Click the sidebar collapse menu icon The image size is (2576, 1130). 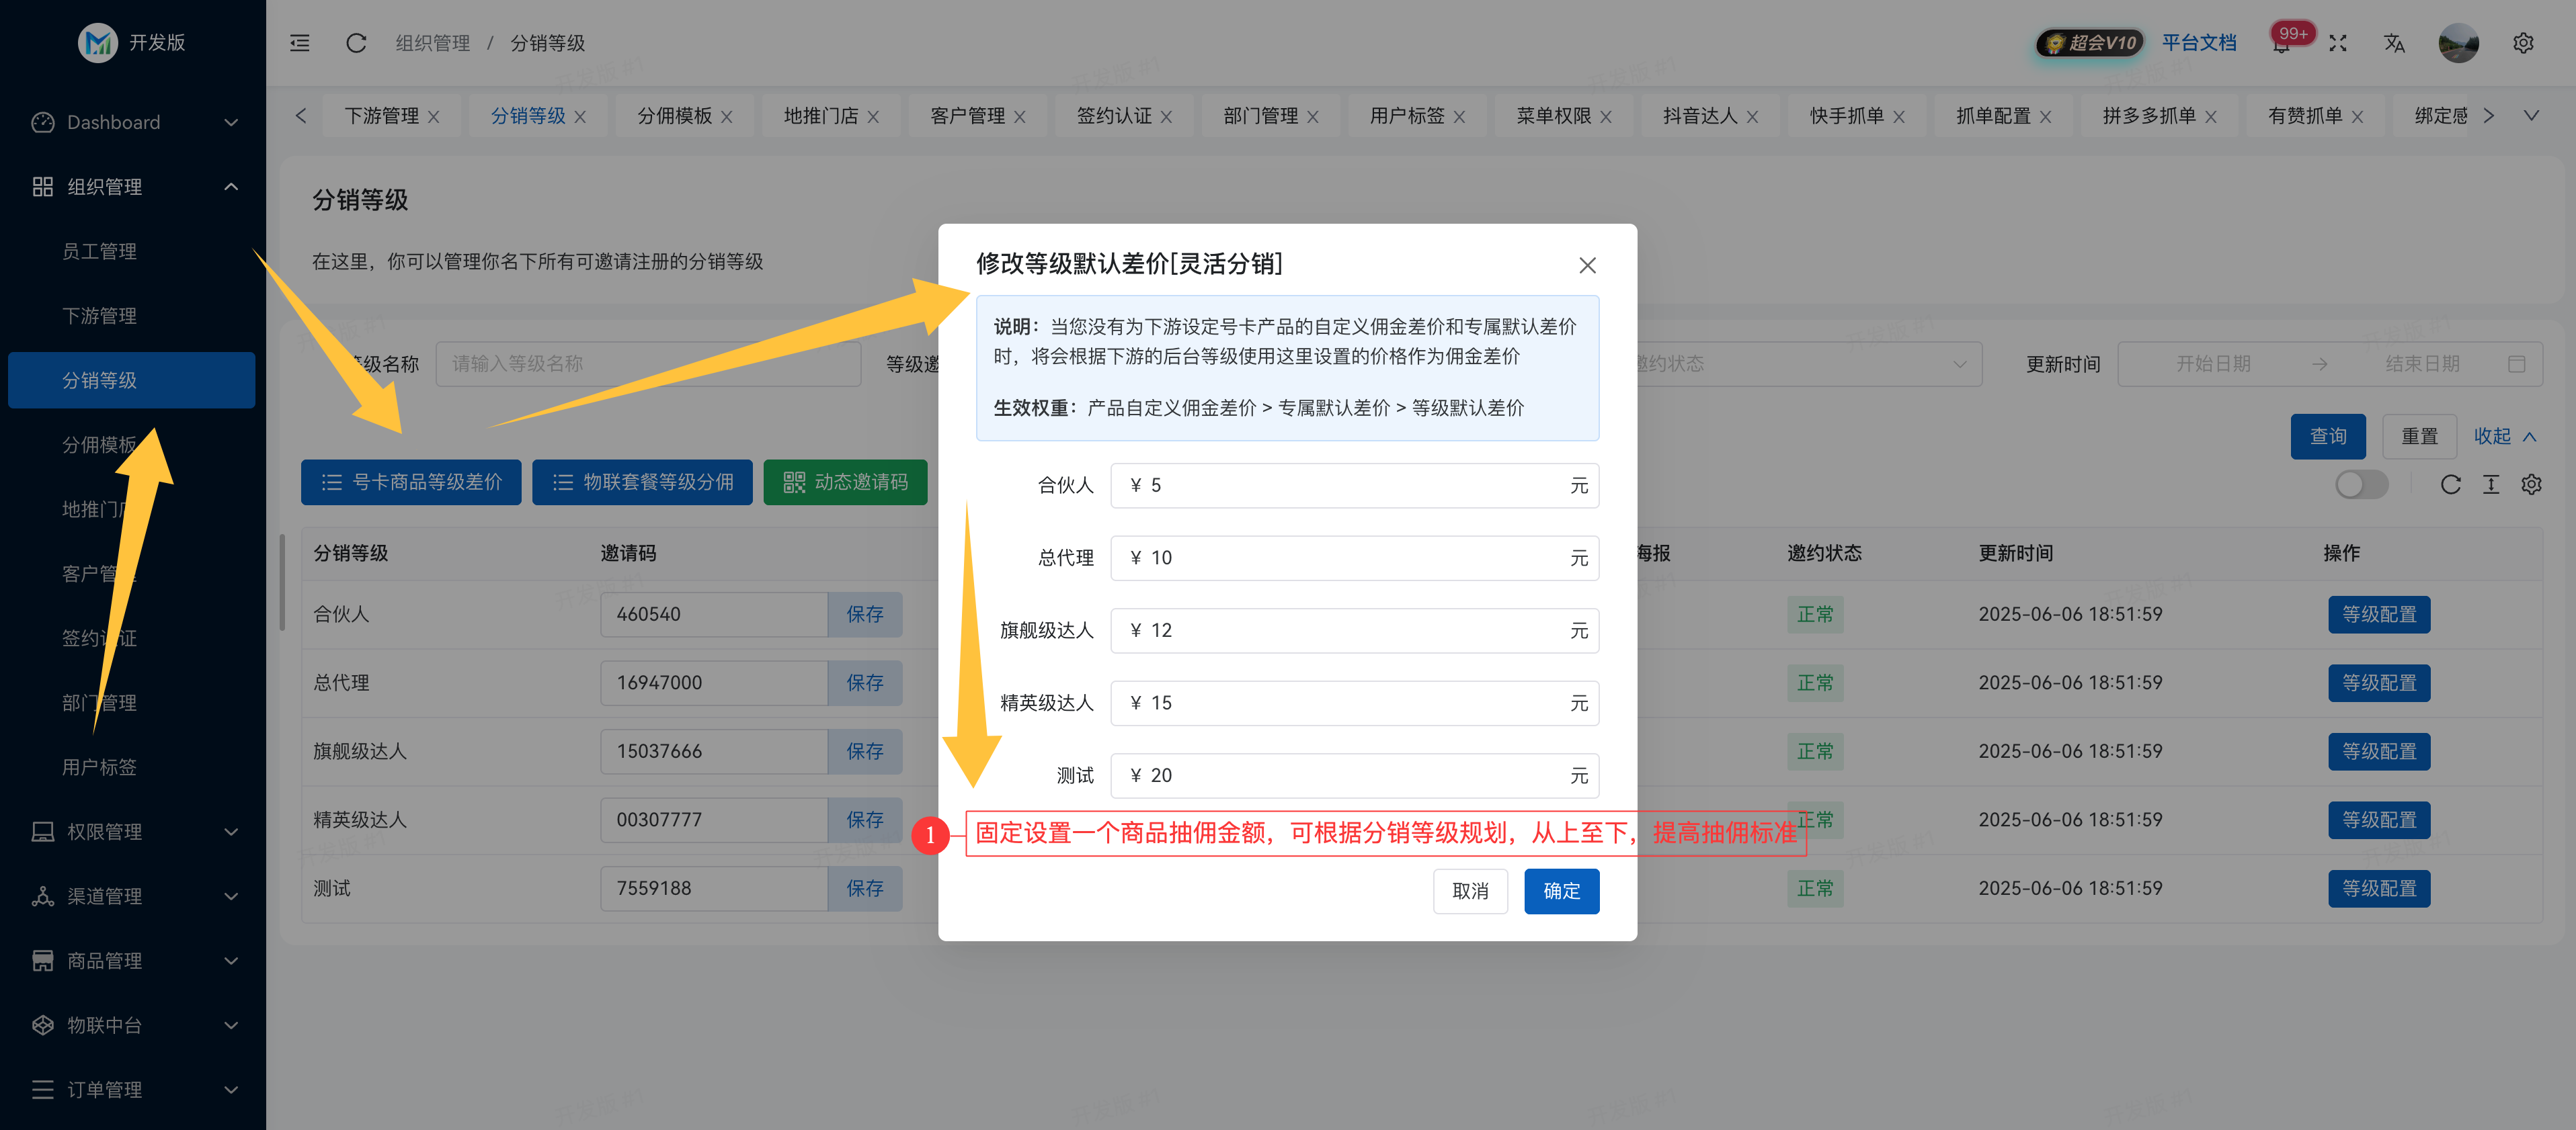coord(300,43)
